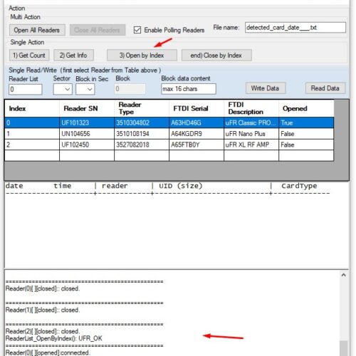The height and width of the screenshot is (356, 356).
Task: Select cell 3527082018
Action: pos(142,145)
